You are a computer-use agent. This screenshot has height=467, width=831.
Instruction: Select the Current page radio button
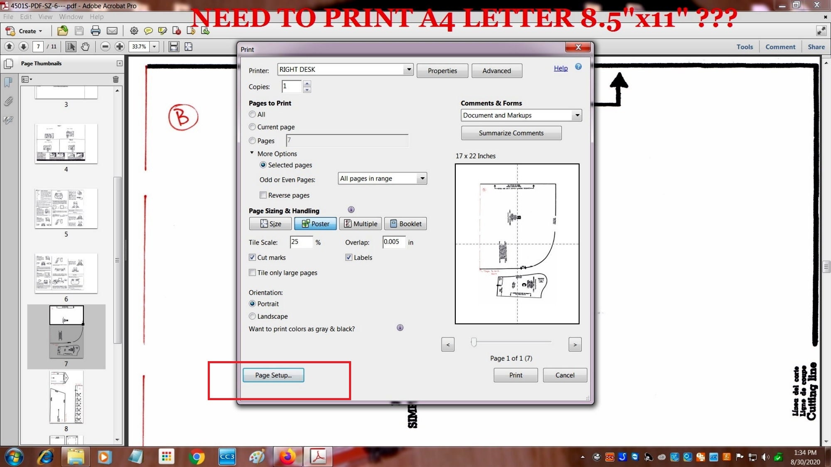(252, 127)
